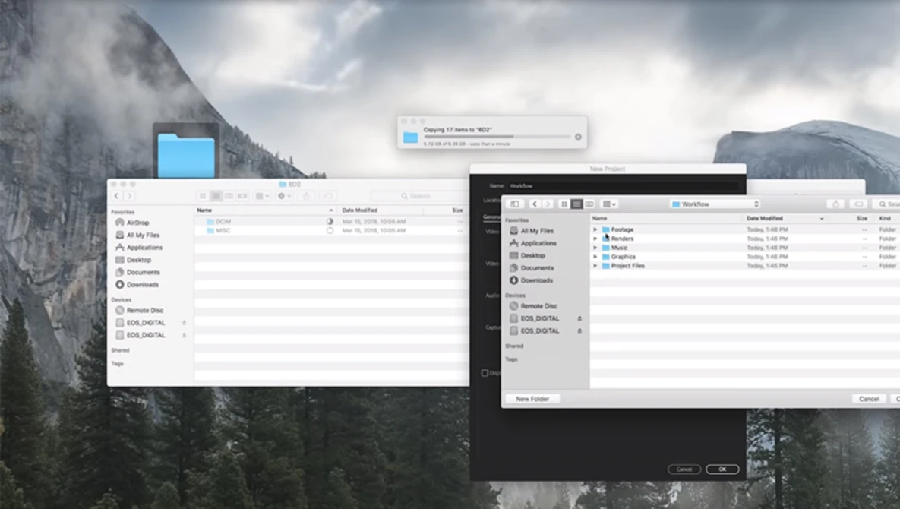Click the Share icon in 6D2 Finder window

tap(306, 196)
